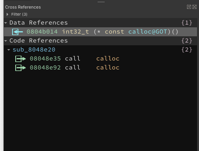
Task: Click the calloc@GOT symbol name
Action: tap(148, 32)
